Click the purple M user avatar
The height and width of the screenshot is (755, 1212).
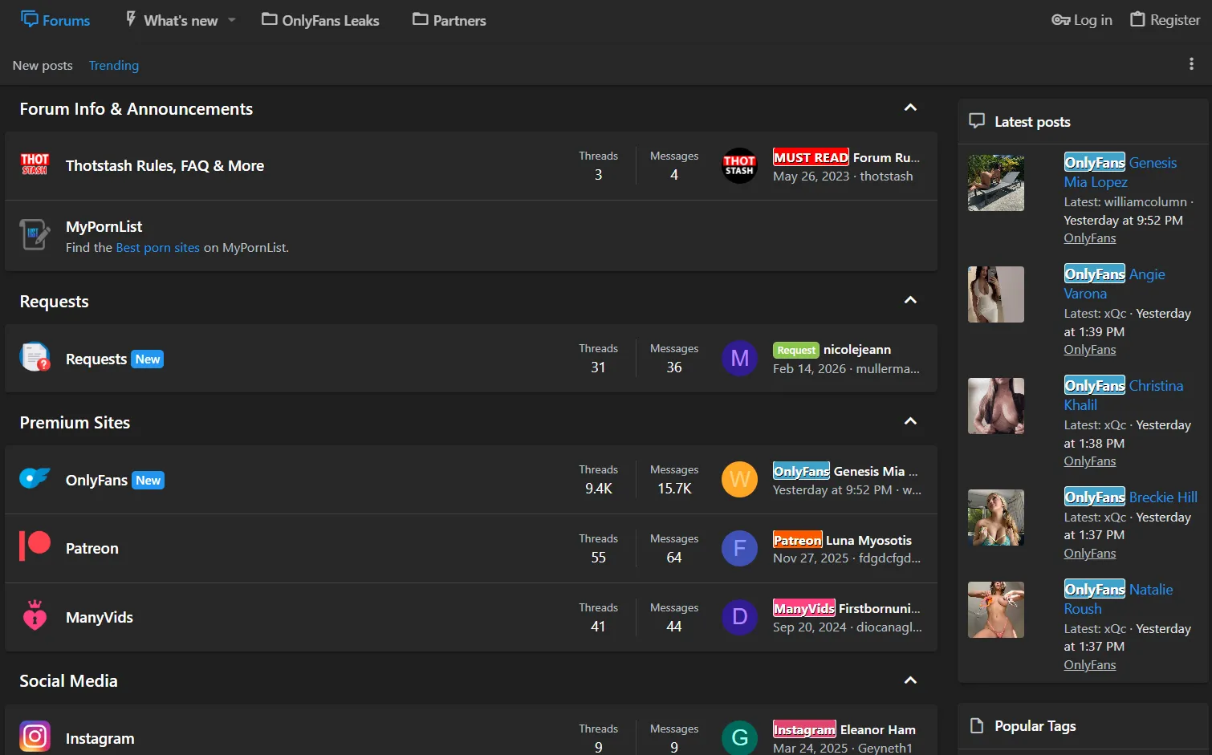click(739, 358)
